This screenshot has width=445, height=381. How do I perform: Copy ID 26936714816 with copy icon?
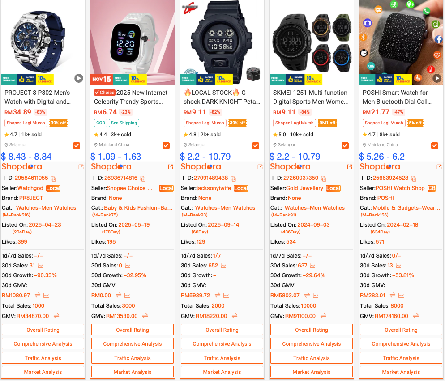point(143,178)
